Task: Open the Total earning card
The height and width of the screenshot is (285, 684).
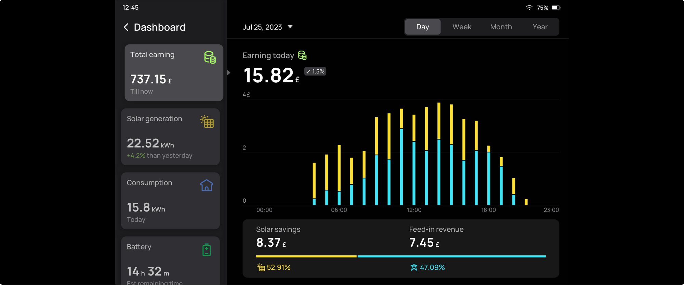Action: pos(174,72)
